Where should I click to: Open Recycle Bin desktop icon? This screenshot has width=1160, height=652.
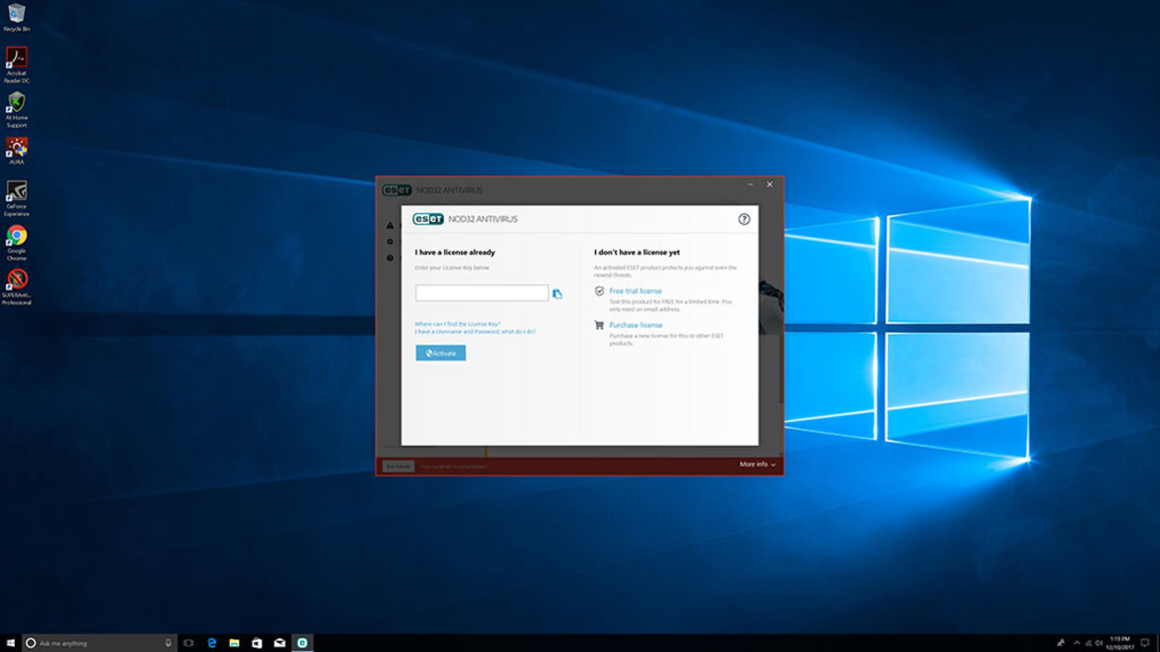click(x=16, y=17)
